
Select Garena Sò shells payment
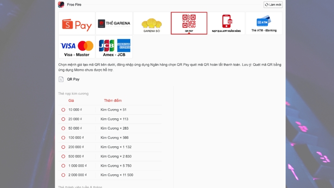(152, 23)
